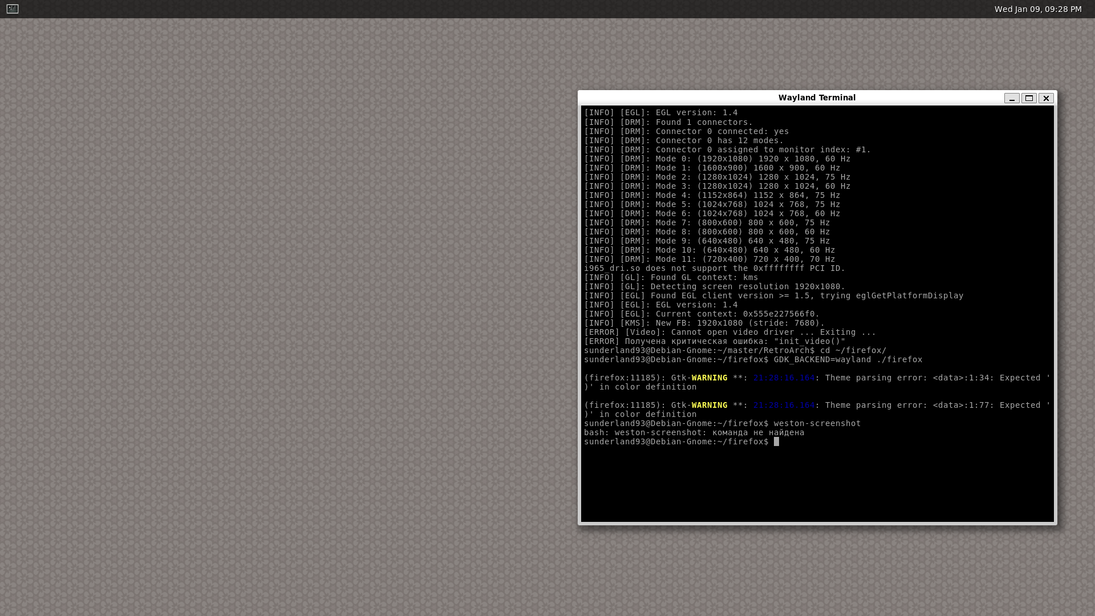The height and width of the screenshot is (616, 1095).
Task: Click the 'Detecting screen resolution 1920x1080' line
Action: pyautogui.click(x=715, y=286)
